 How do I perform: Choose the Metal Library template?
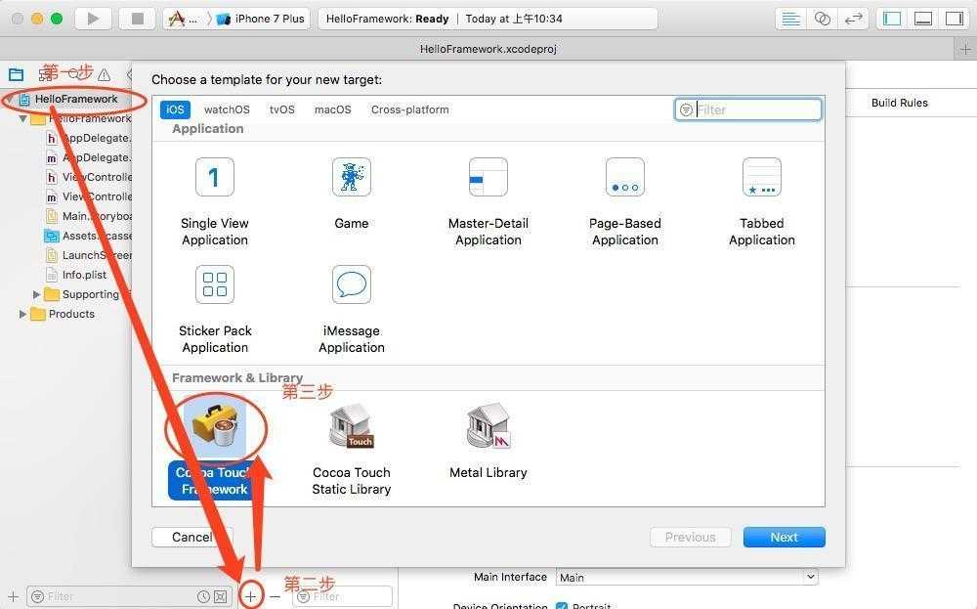coord(488,441)
